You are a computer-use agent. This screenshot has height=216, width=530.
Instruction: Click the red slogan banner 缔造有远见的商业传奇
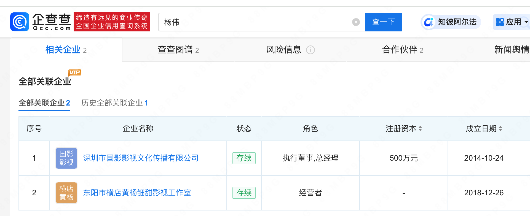(112, 22)
